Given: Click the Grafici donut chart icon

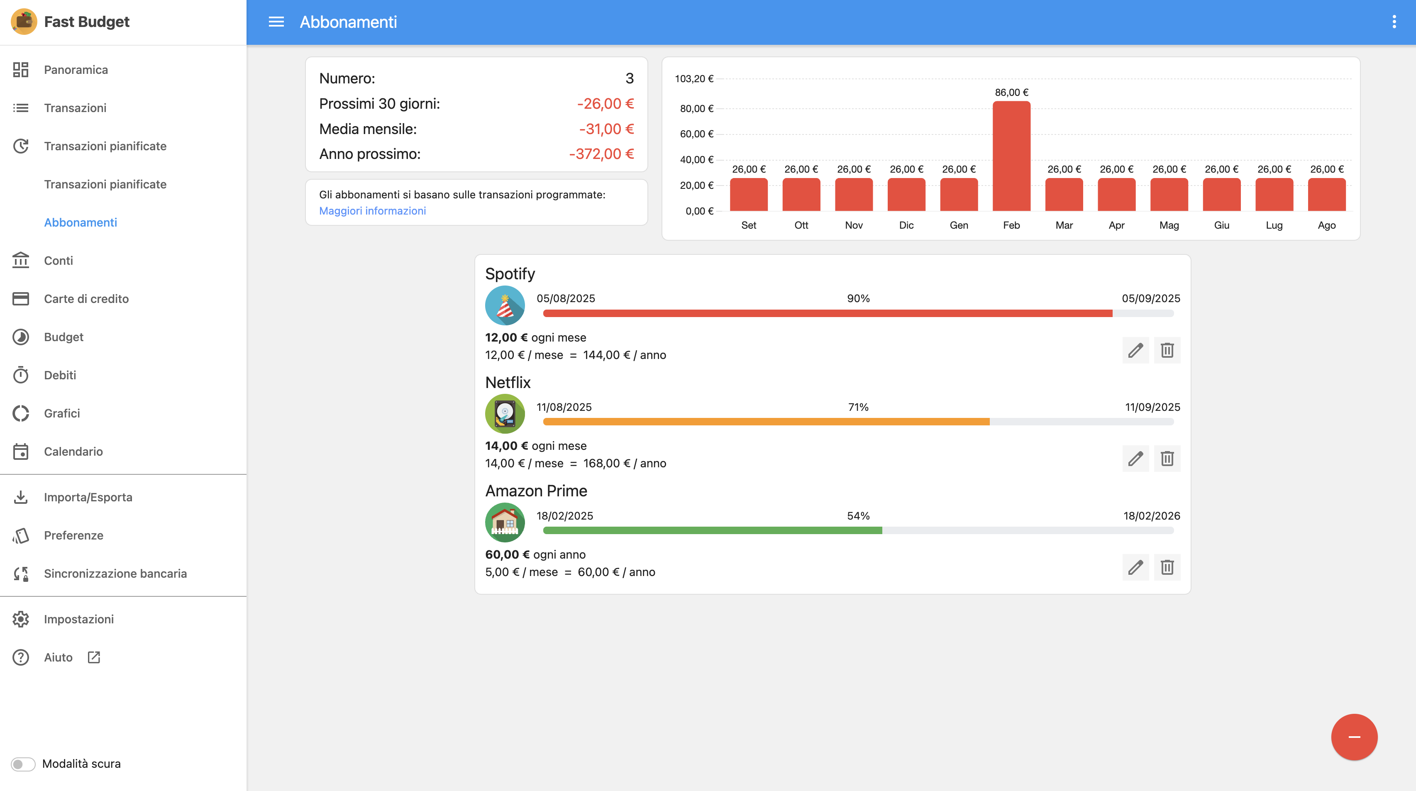Looking at the screenshot, I should pos(21,413).
